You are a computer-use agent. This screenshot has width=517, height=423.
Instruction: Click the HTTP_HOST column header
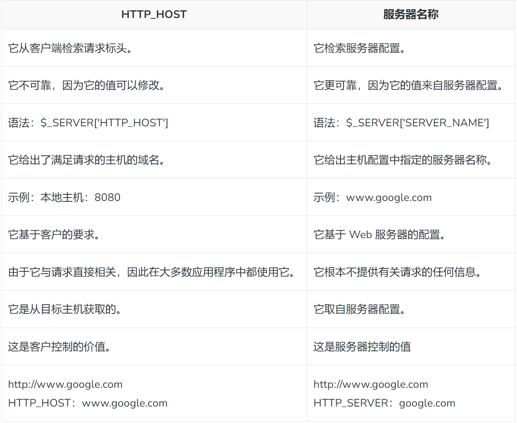[x=154, y=15]
